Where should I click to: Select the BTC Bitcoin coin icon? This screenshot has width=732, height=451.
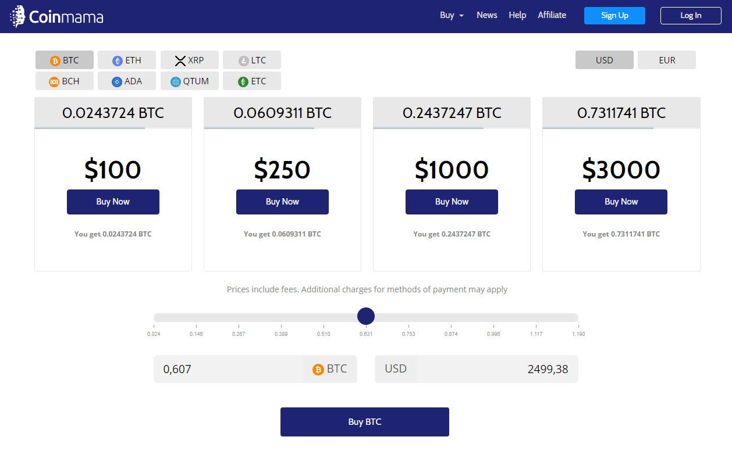55,60
